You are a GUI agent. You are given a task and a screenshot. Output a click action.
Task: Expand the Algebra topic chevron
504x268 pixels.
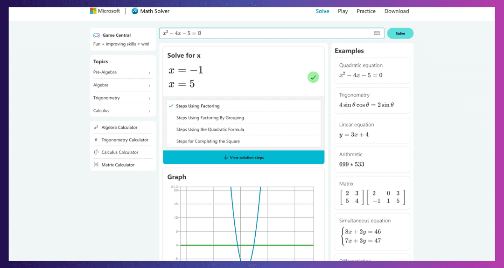click(148, 85)
